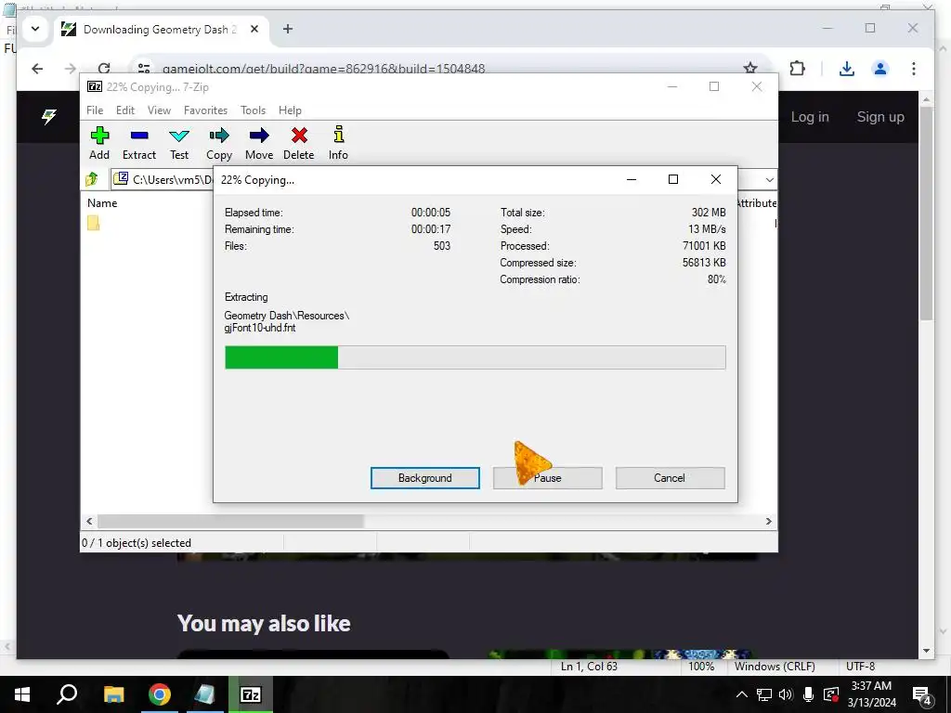The image size is (951, 713).
Task: Click the Game Jolt lightning logo
Action: [49, 116]
